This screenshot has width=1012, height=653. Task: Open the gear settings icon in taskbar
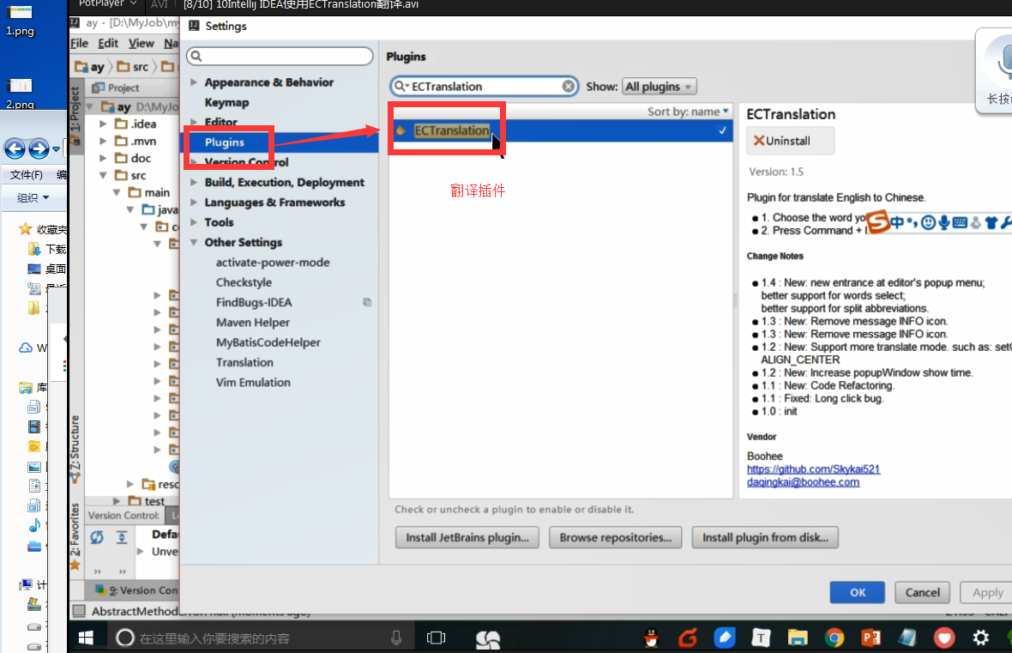(x=981, y=638)
